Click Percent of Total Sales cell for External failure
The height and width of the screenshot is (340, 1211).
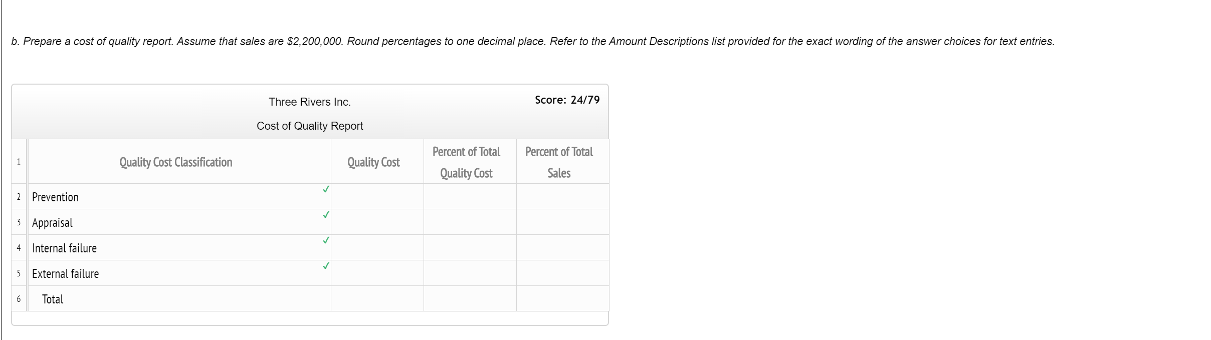point(563,273)
